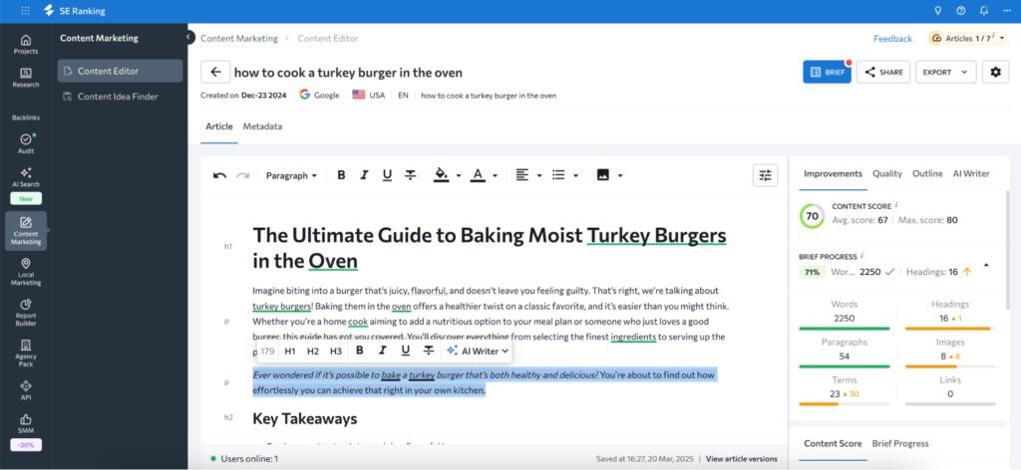Click the back arrow next to article title
This screenshot has height=470, width=1021.
point(215,72)
